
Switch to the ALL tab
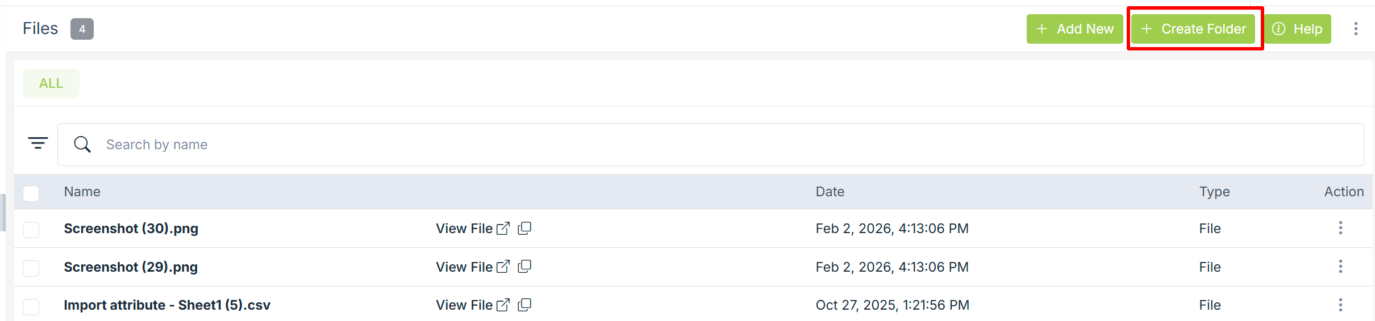click(51, 83)
